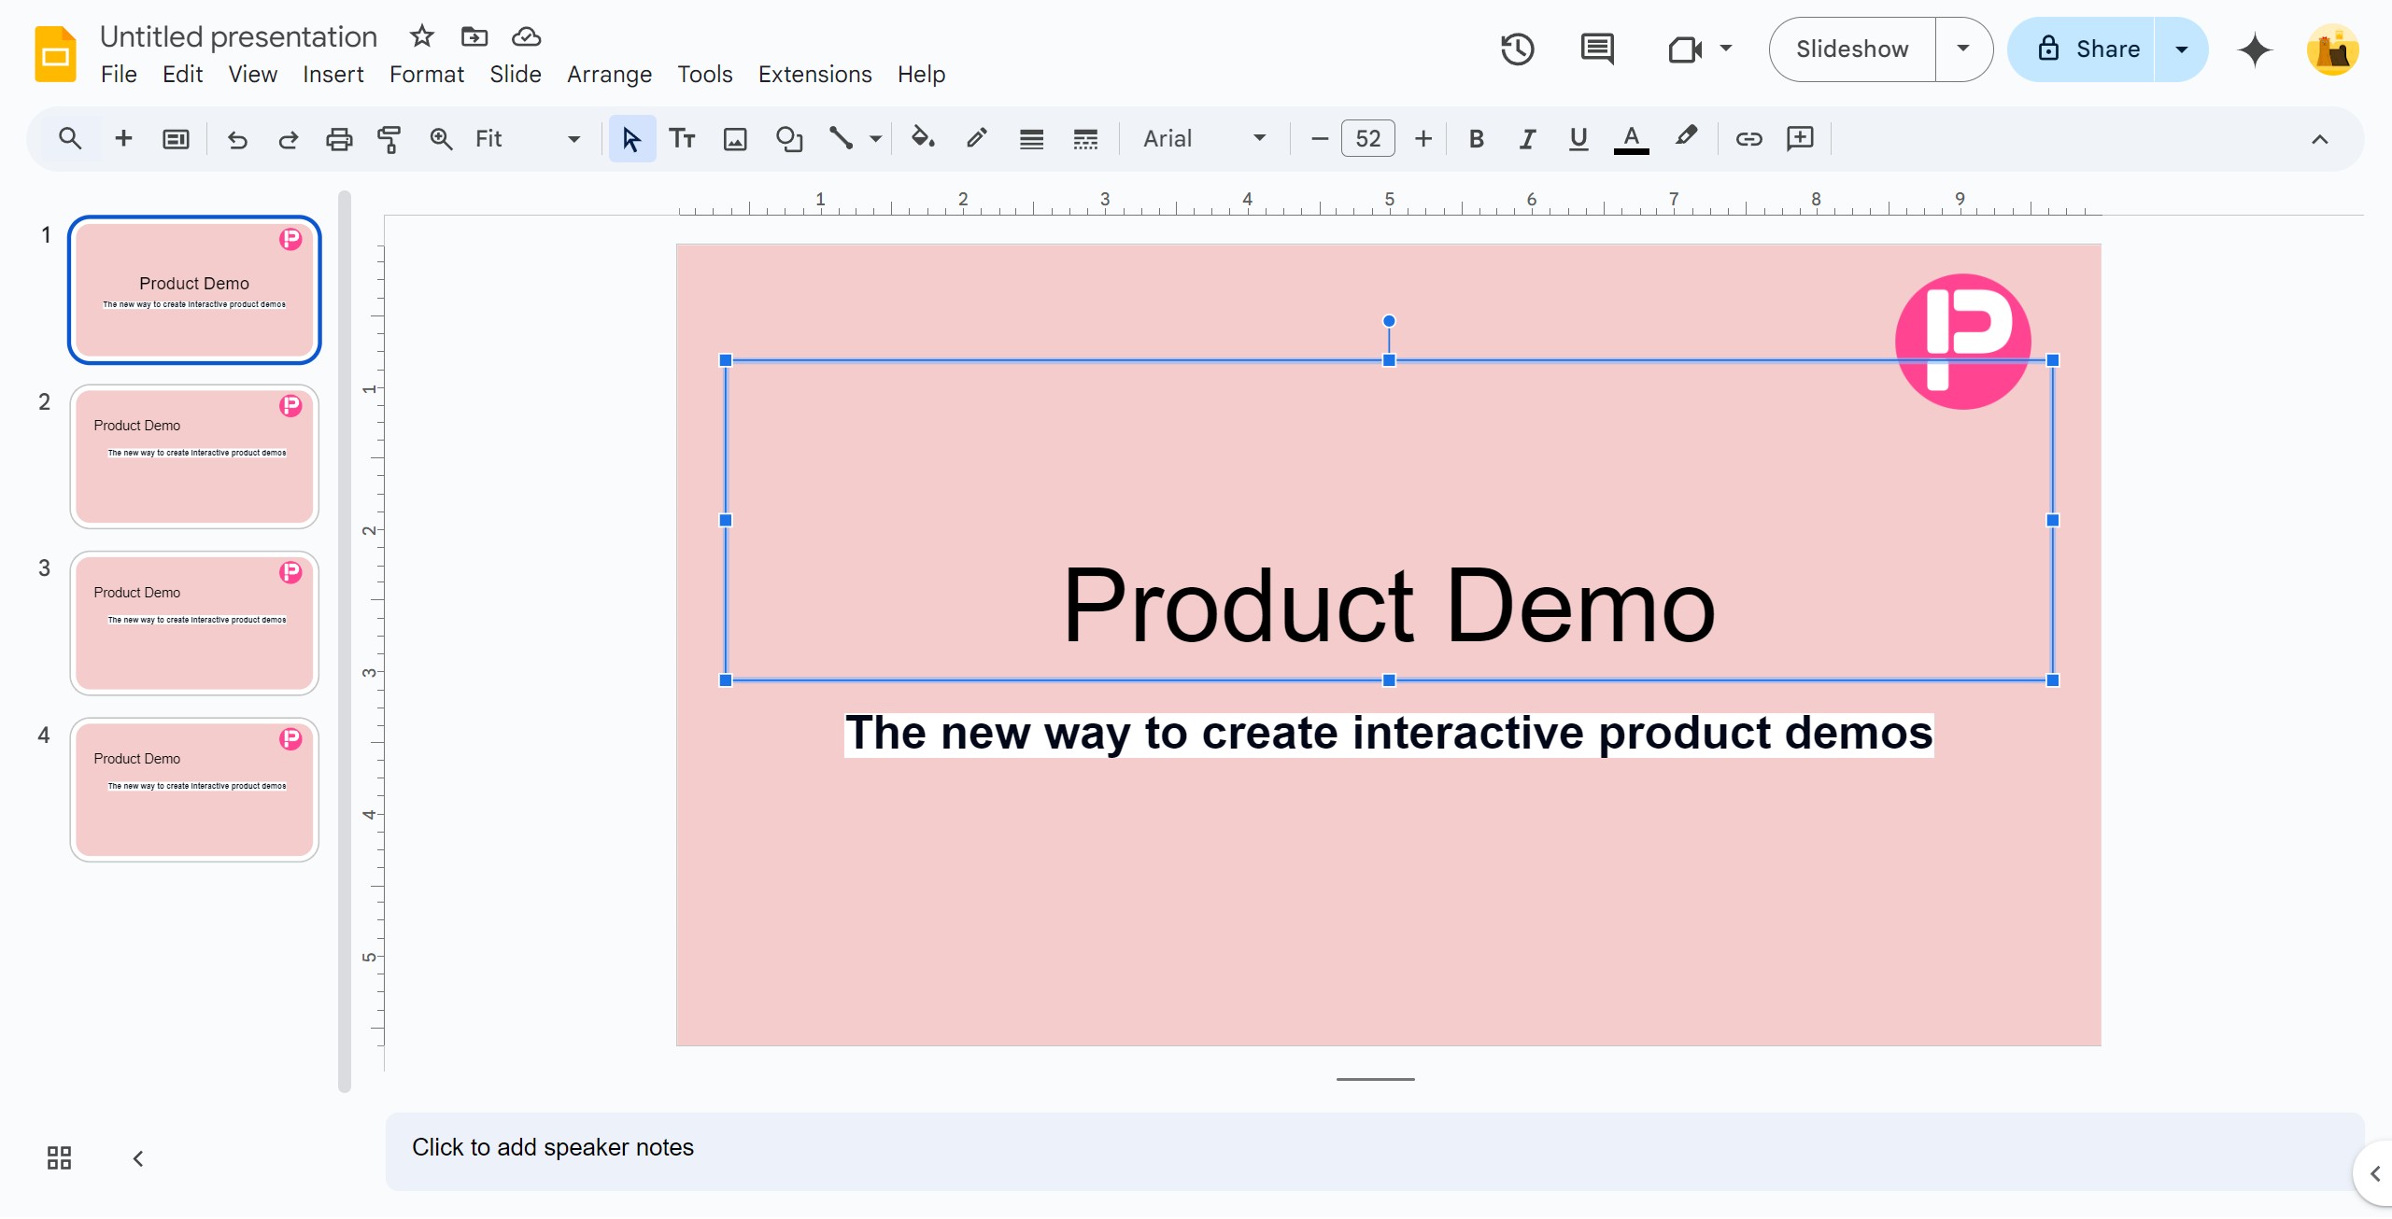This screenshot has height=1219, width=2392.
Task: Insert a text box
Action: (683, 139)
